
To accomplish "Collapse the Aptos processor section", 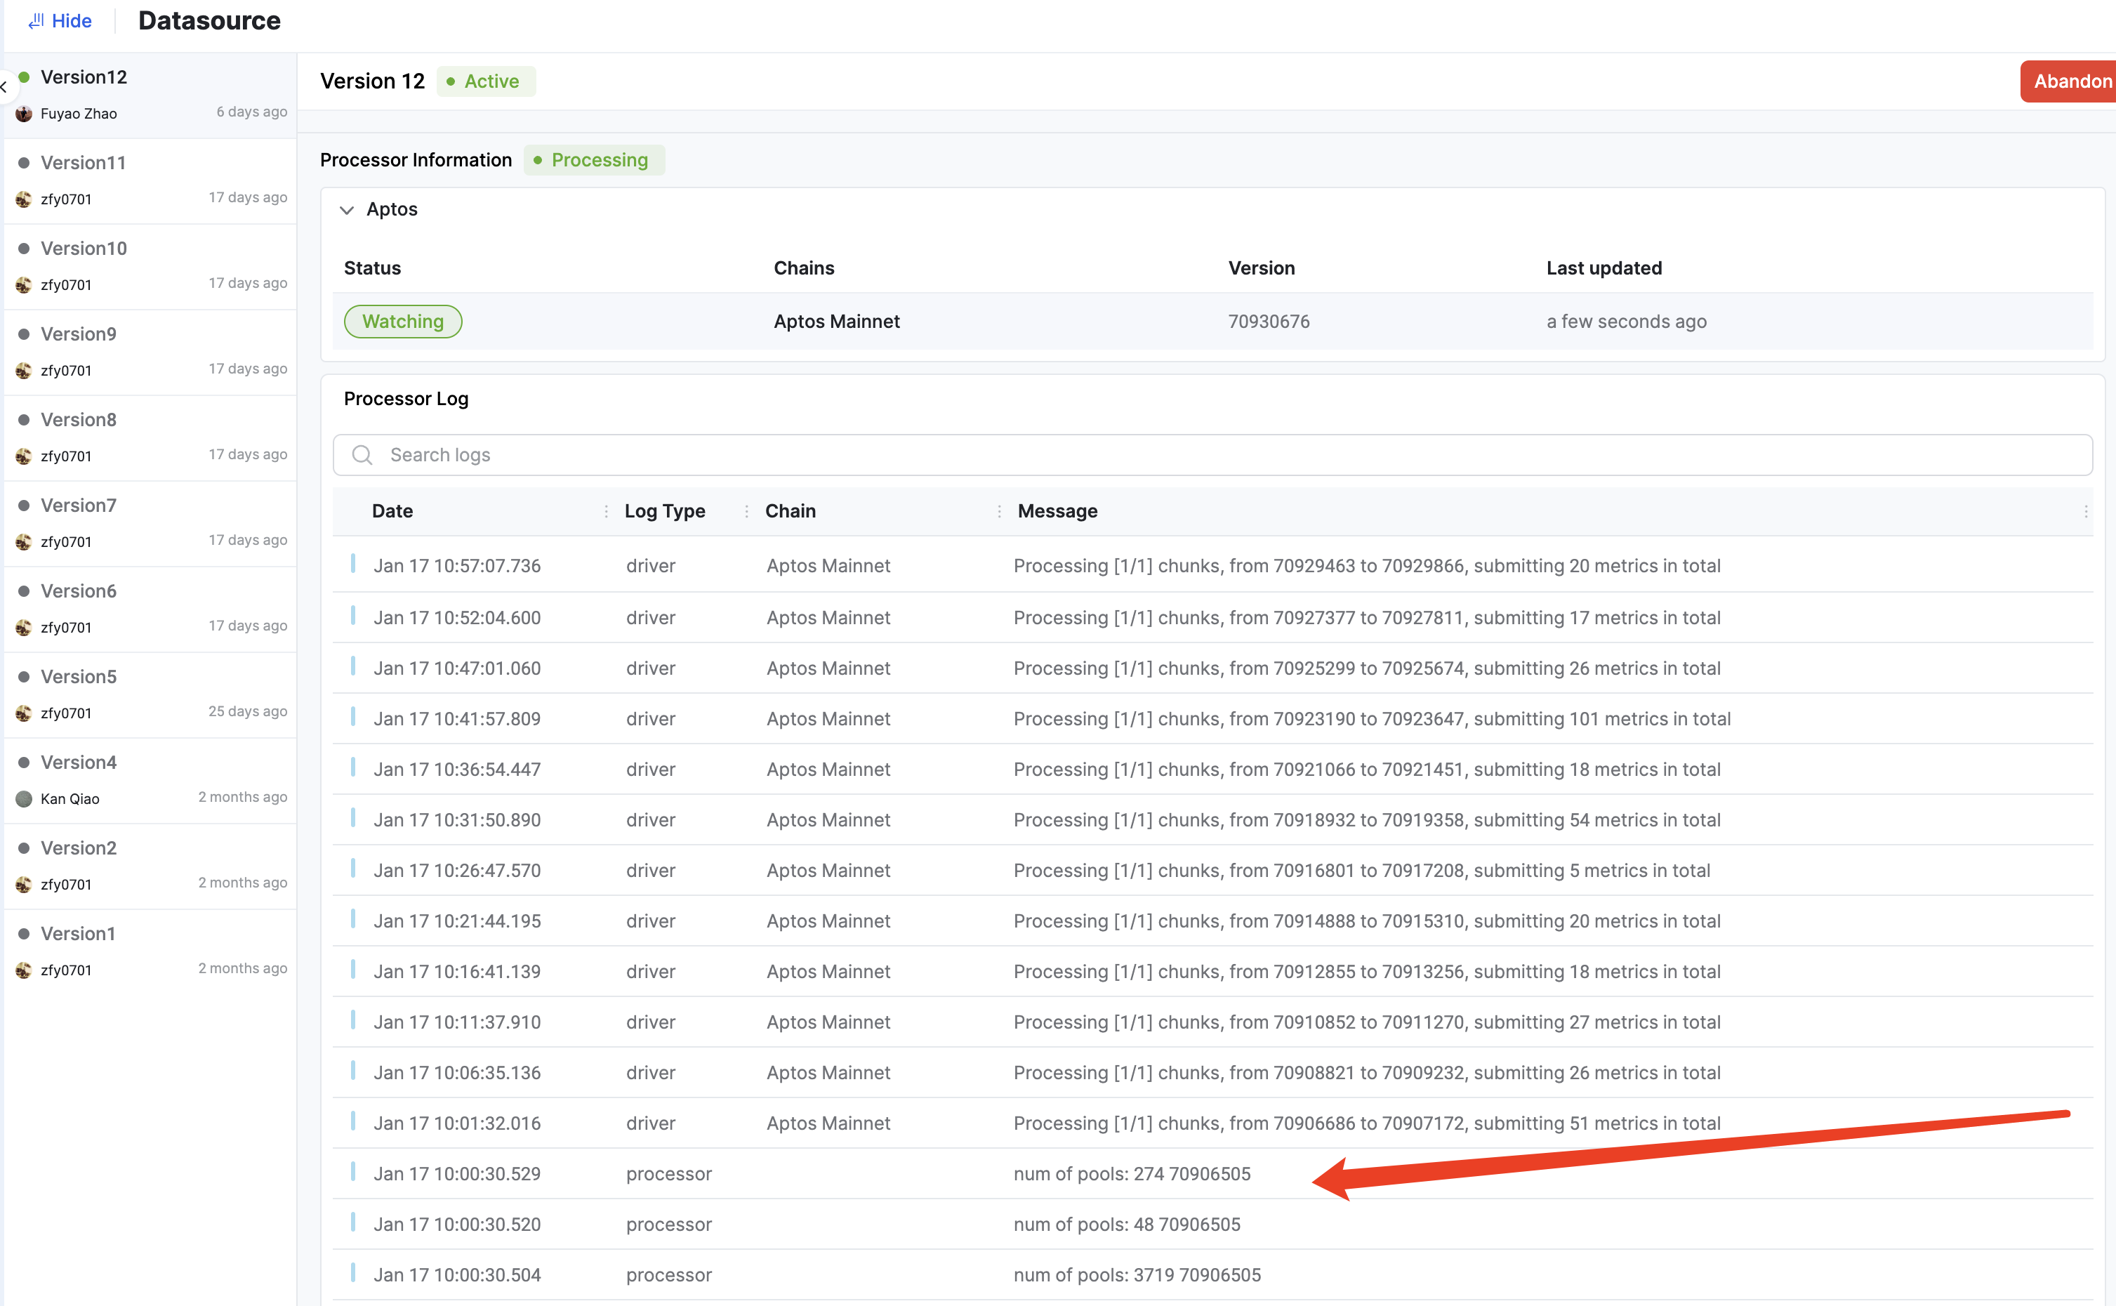I will point(348,210).
